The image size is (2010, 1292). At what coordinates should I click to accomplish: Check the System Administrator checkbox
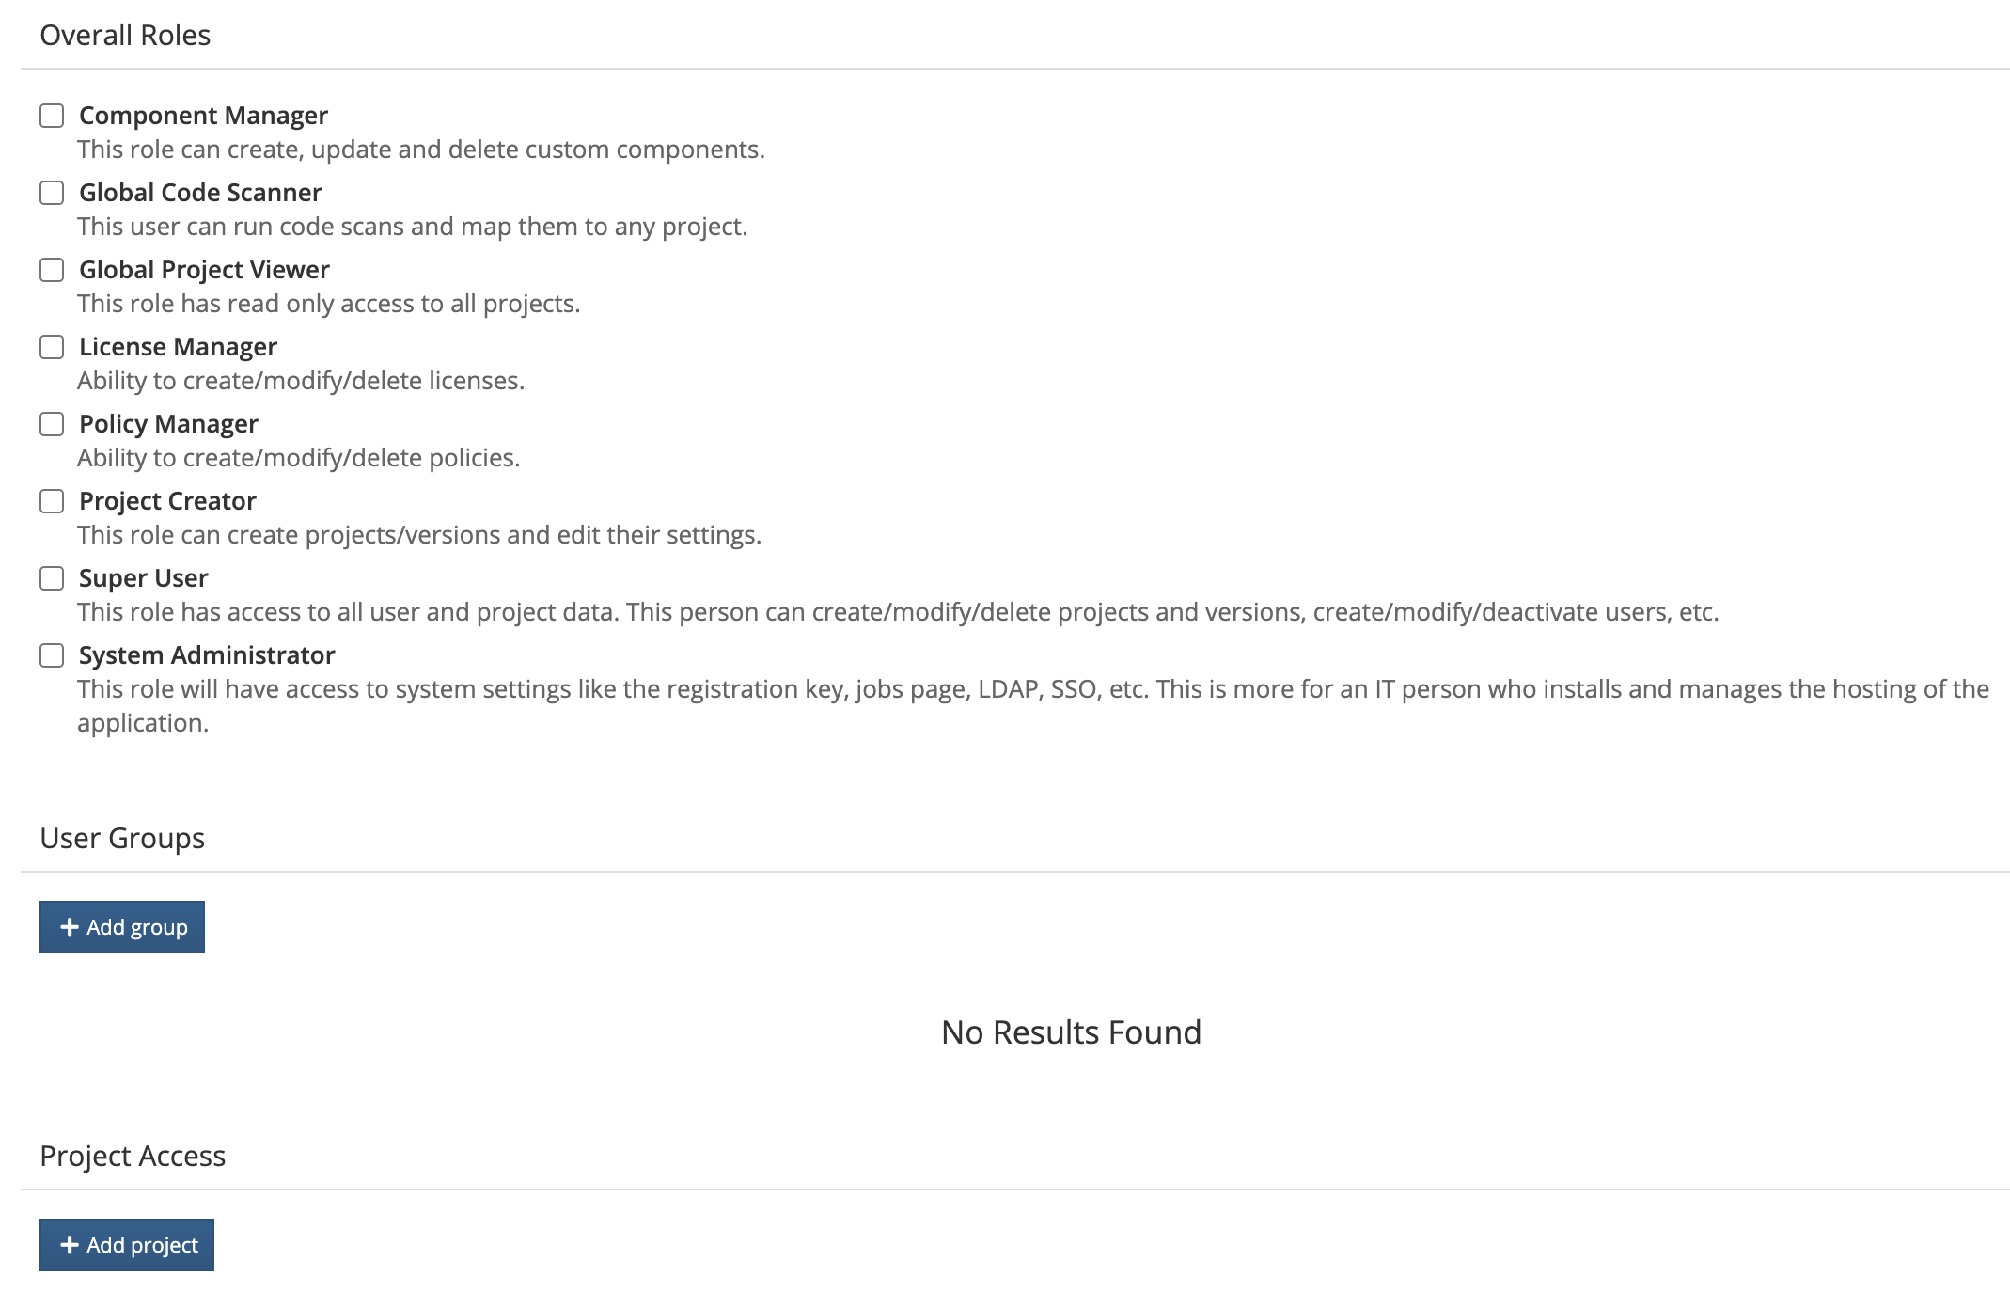pyautogui.click(x=53, y=656)
